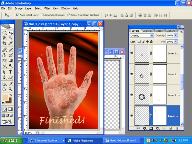Toggle Lock position icon
Image resolution: width=192 pixels, height=144 pixels.
coord(147,42)
